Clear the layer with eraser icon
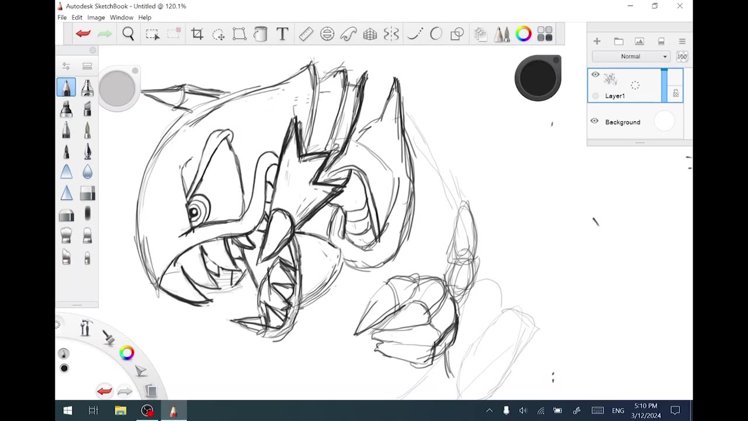This screenshot has width=748, height=421. click(661, 41)
